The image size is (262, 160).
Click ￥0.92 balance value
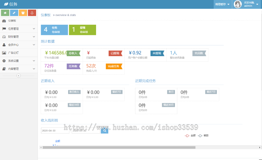[135, 53]
